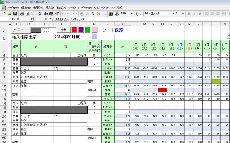This screenshot has width=230, height=143.
Task: Select the column K header
Action: (x=123, y=24)
